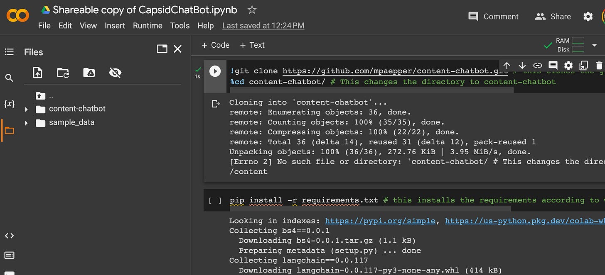Open the table of contents sidebar icon
This screenshot has width=605, height=275.
(9, 52)
